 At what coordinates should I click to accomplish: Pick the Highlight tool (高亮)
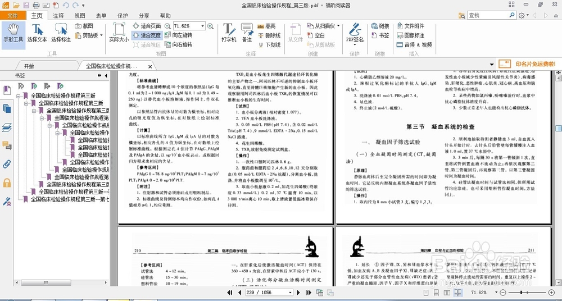[266, 26]
